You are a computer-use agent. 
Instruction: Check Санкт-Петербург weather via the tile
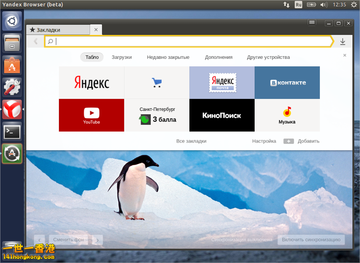(156, 115)
